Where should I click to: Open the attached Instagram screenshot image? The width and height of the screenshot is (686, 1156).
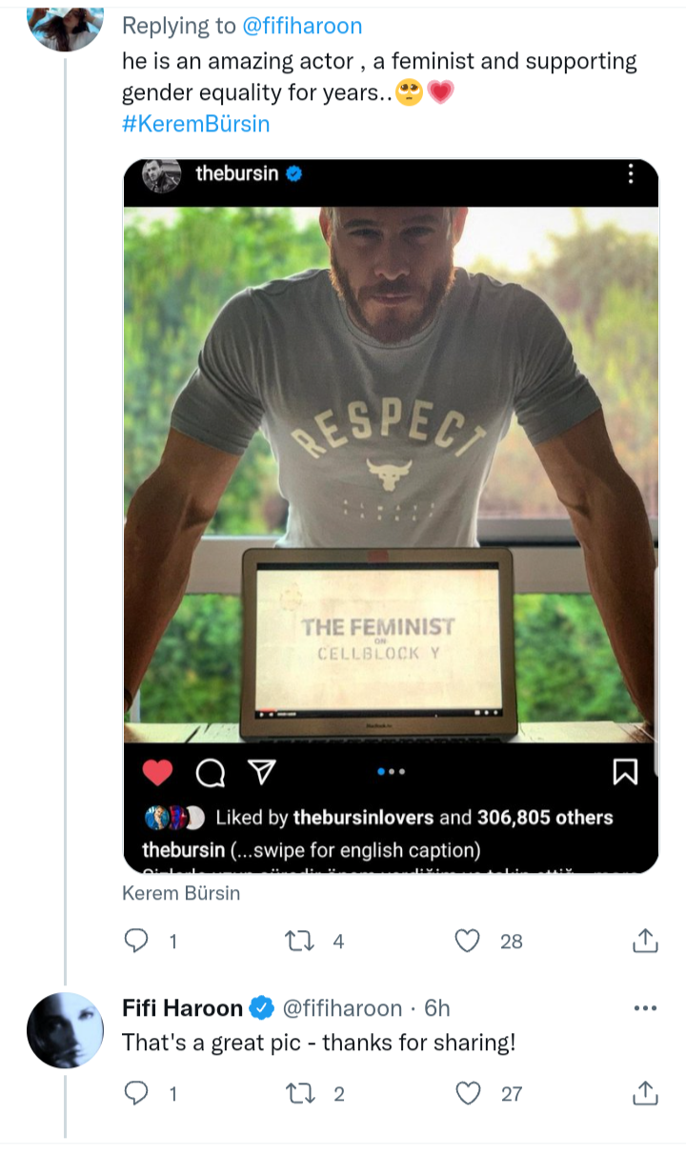point(391,477)
